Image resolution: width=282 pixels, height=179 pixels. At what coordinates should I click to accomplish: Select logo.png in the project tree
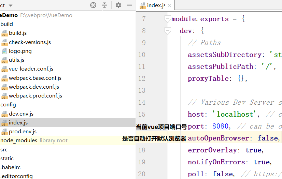[20, 51]
